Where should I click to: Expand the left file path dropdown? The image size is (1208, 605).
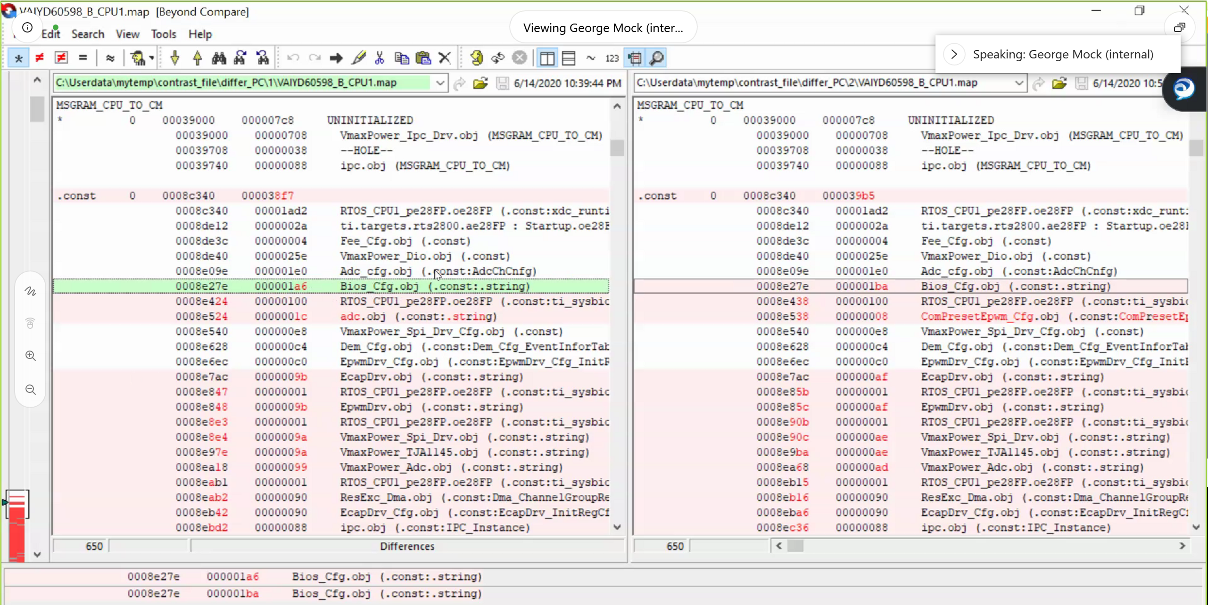[440, 83]
